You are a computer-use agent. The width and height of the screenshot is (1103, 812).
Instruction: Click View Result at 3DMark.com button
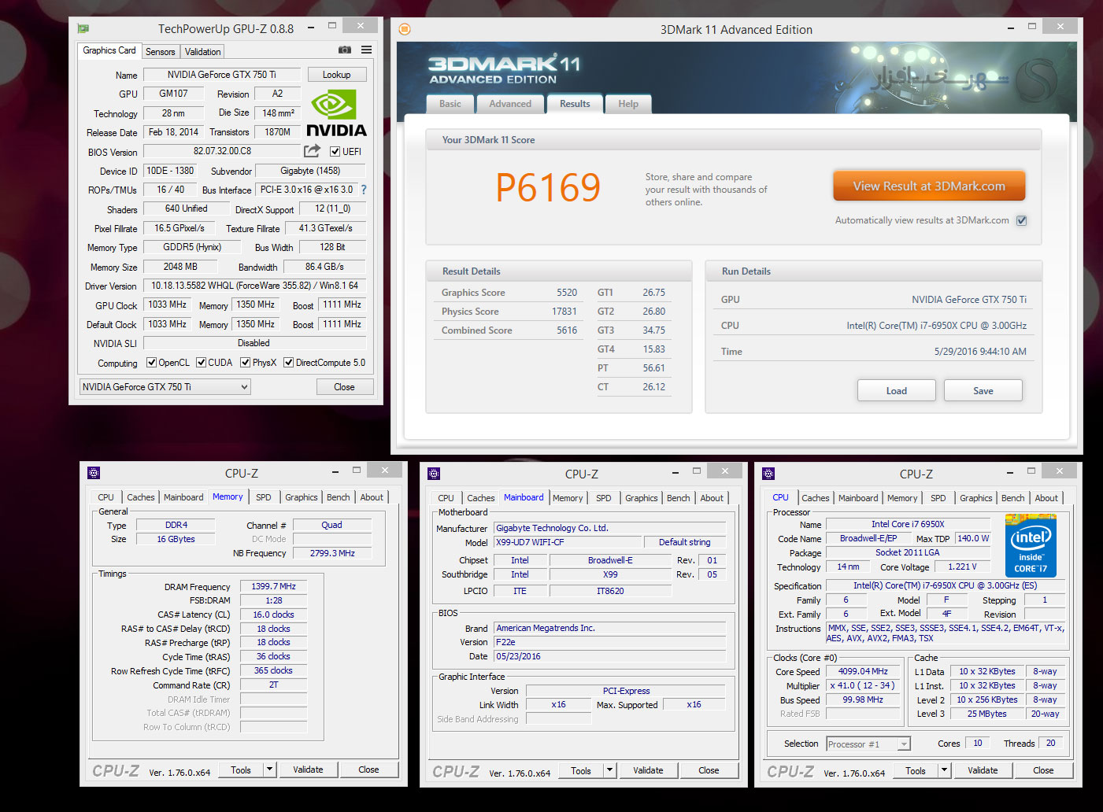929,186
